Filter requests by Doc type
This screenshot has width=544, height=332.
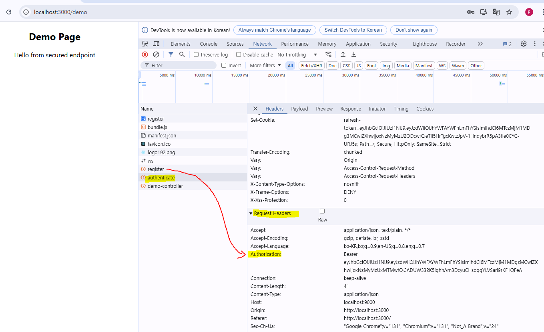pyautogui.click(x=332, y=66)
